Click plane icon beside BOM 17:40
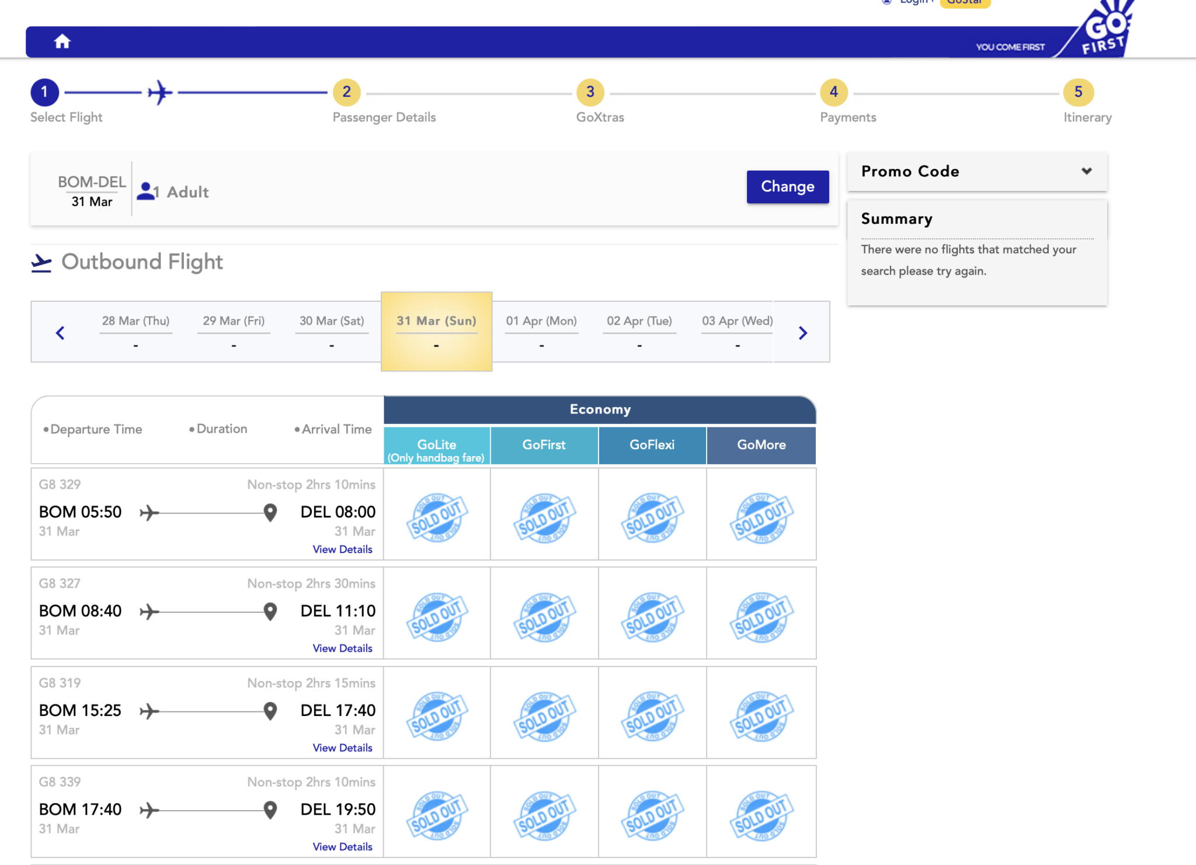 pos(149,810)
